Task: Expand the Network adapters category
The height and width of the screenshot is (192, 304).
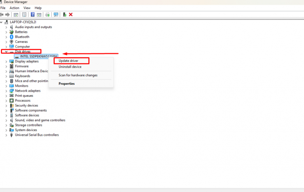Action: pos(6,91)
